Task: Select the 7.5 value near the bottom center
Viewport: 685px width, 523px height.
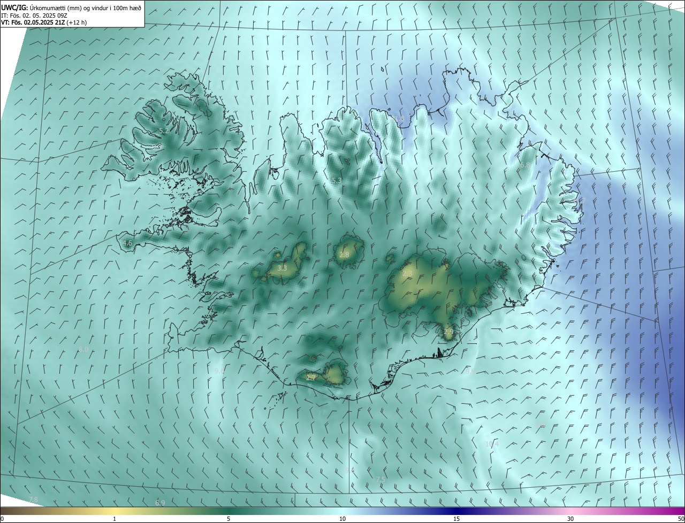Action: coord(380,479)
